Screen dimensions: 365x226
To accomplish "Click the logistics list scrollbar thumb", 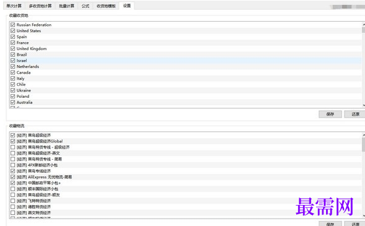I will coord(363,144).
